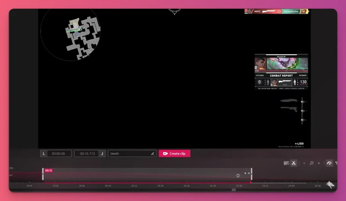The image size is (346, 201).
Task: Click the 00:00.00 start time field
Action: (x=58, y=153)
